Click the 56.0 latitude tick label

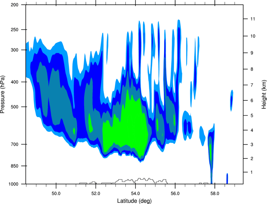pos(175,194)
